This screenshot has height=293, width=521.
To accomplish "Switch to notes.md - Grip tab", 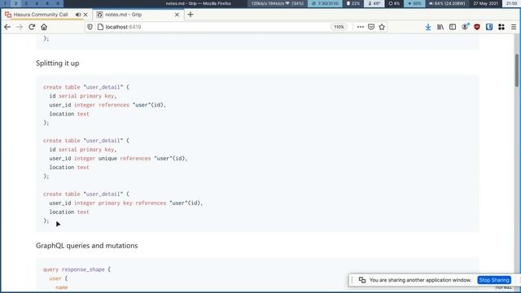I will click(x=138, y=15).
